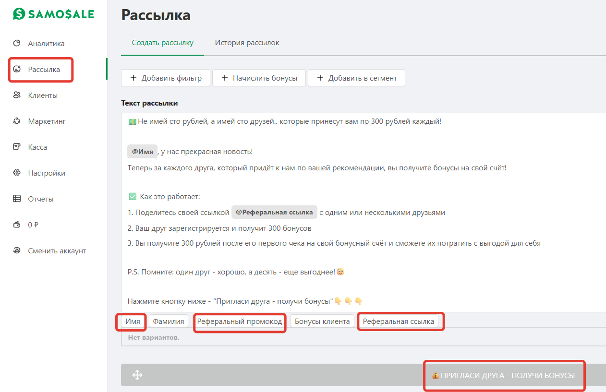Click the move handle arrows icon
The width and height of the screenshot is (606, 392).
pos(137,375)
